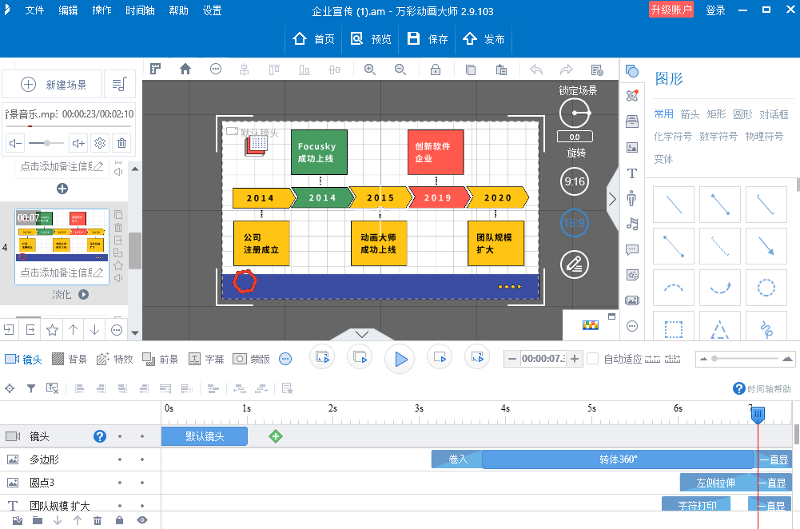Image resolution: width=800 pixels, height=529 pixels.
Task: Open the text tool T in sidebar
Action: [x=632, y=173]
